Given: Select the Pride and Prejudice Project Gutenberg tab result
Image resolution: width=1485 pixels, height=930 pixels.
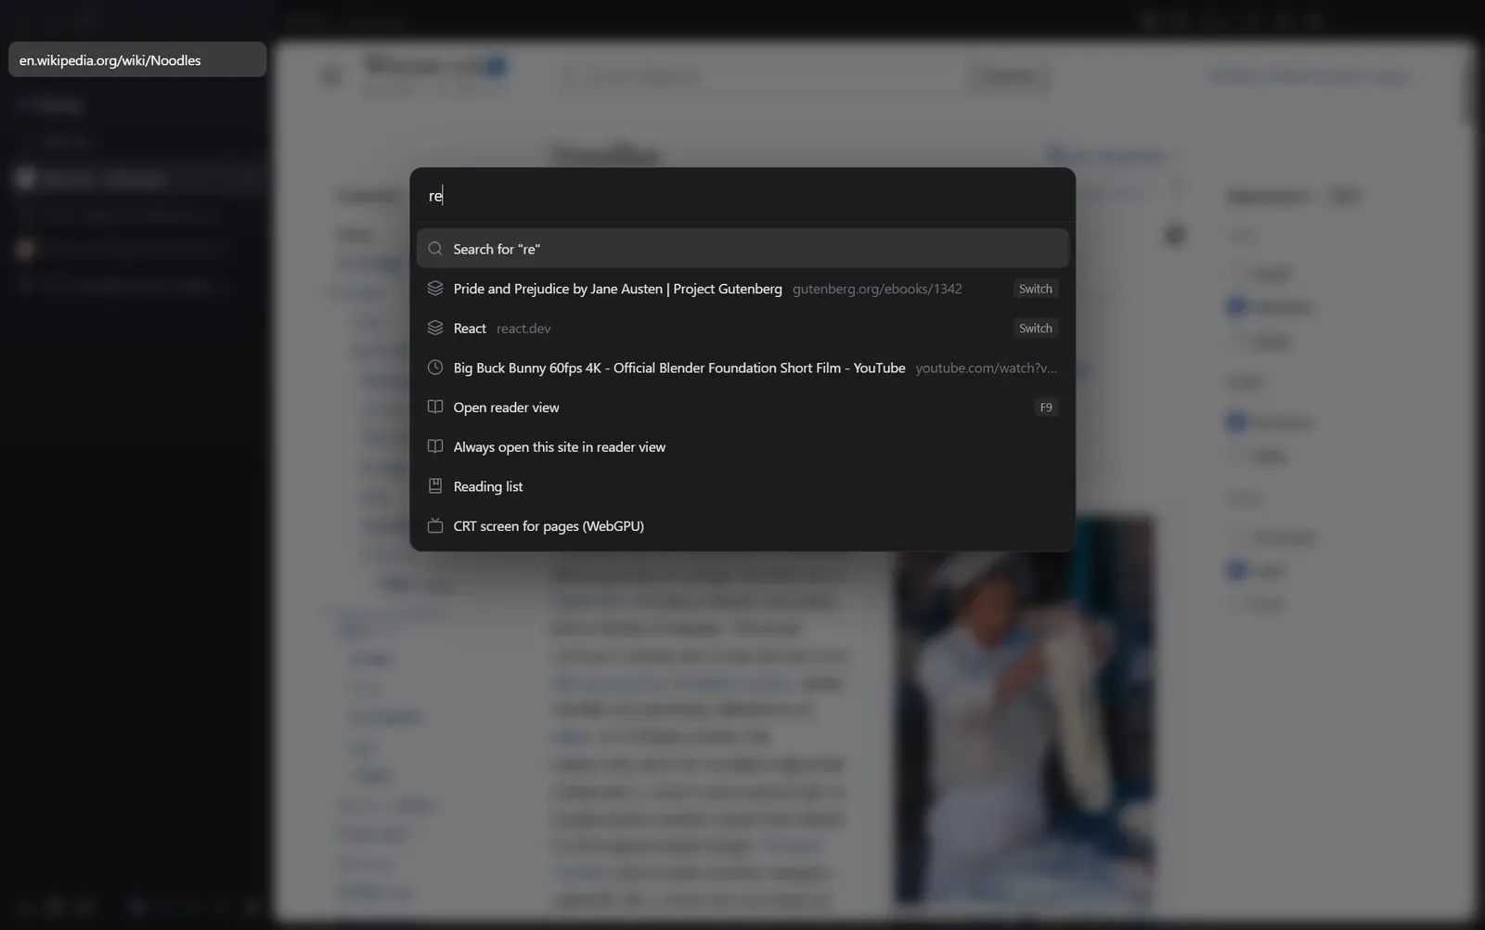Looking at the screenshot, I should (742, 289).
